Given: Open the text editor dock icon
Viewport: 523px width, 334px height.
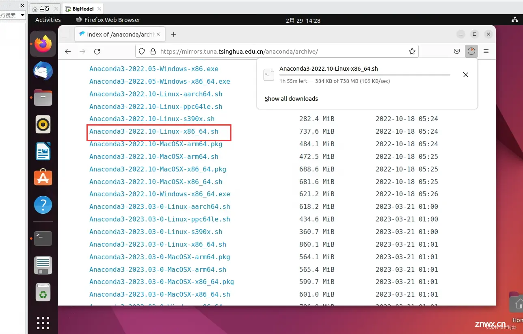Looking at the screenshot, I should click(43, 265).
